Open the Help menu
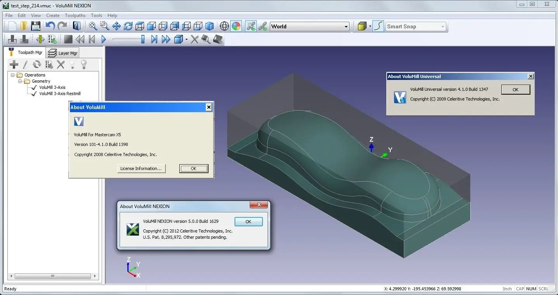The height and width of the screenshot is (295, 558). [x=112, y=16]
